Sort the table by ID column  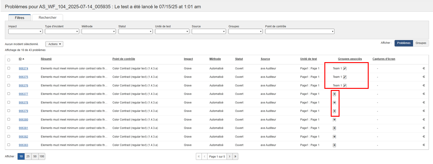click(20, 59)
